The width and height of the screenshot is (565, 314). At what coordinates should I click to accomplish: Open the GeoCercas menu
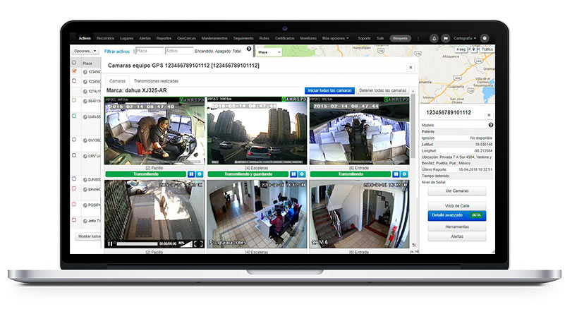[x=186, y=38]
